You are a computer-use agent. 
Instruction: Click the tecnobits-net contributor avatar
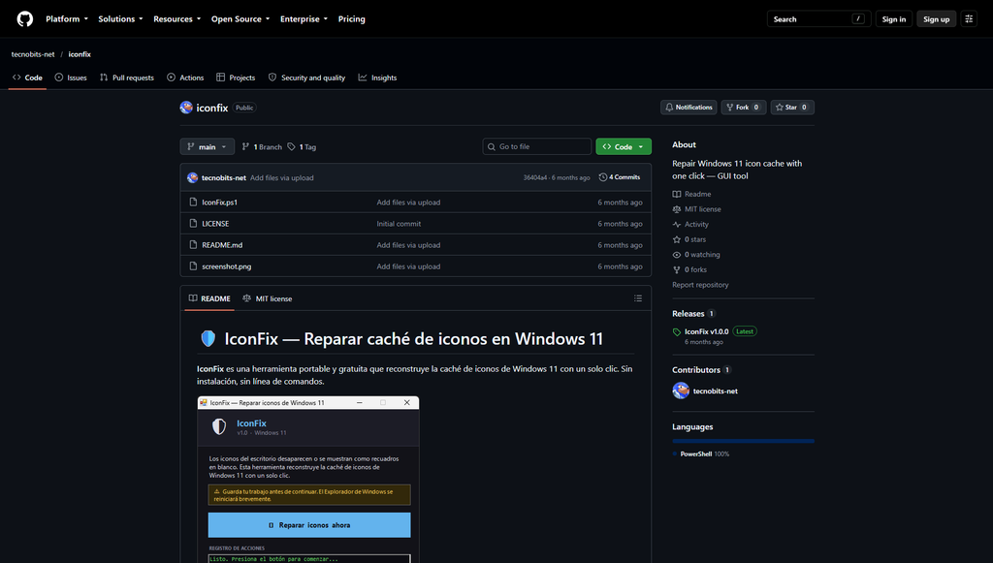[x=681, y=391]
